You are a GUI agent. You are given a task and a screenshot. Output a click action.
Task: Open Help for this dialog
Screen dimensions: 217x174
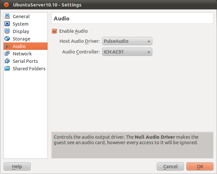click(17, 167)
